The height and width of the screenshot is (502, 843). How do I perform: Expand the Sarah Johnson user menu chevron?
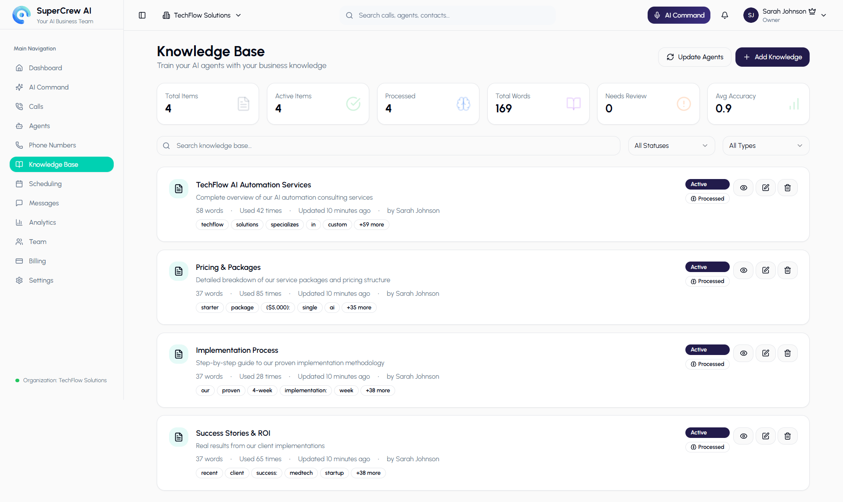(824, 15)
